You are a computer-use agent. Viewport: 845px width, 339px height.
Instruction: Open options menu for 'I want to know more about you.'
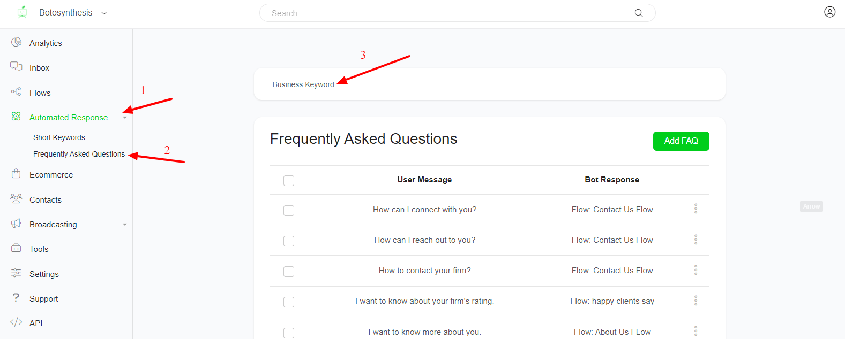point(696,331)
